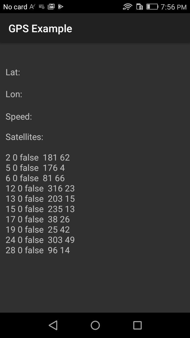The height and width of the screenshot is (338, 190).
Task: Open recent apps with square button
Action: pyautogui.click(x=137, y=325)
